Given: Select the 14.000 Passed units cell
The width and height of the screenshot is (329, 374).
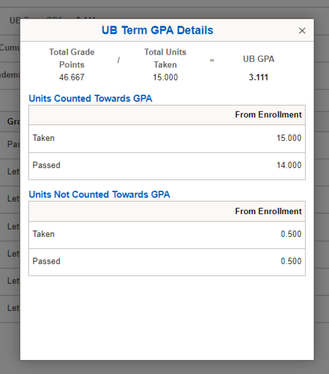Looking at the screenshot, I should click(x=289, y=165).
